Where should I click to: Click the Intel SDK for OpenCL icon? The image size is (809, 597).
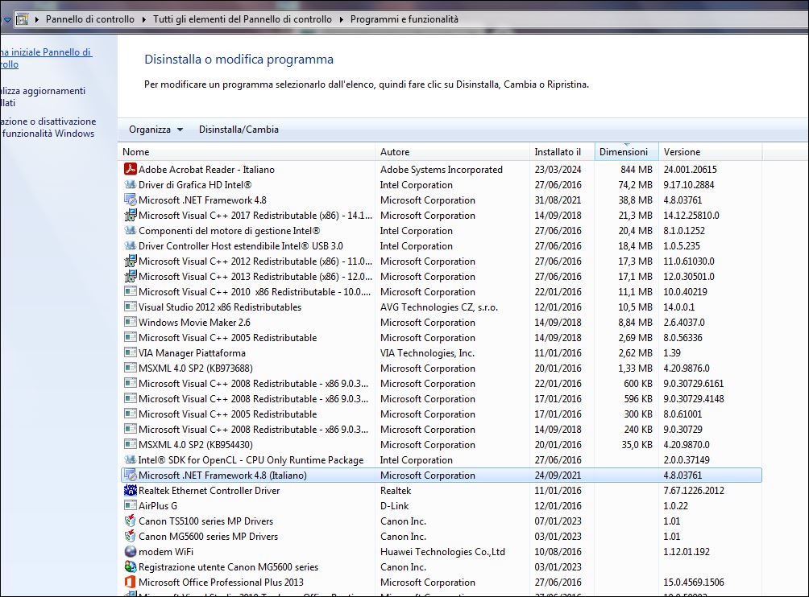coord(130,459)
